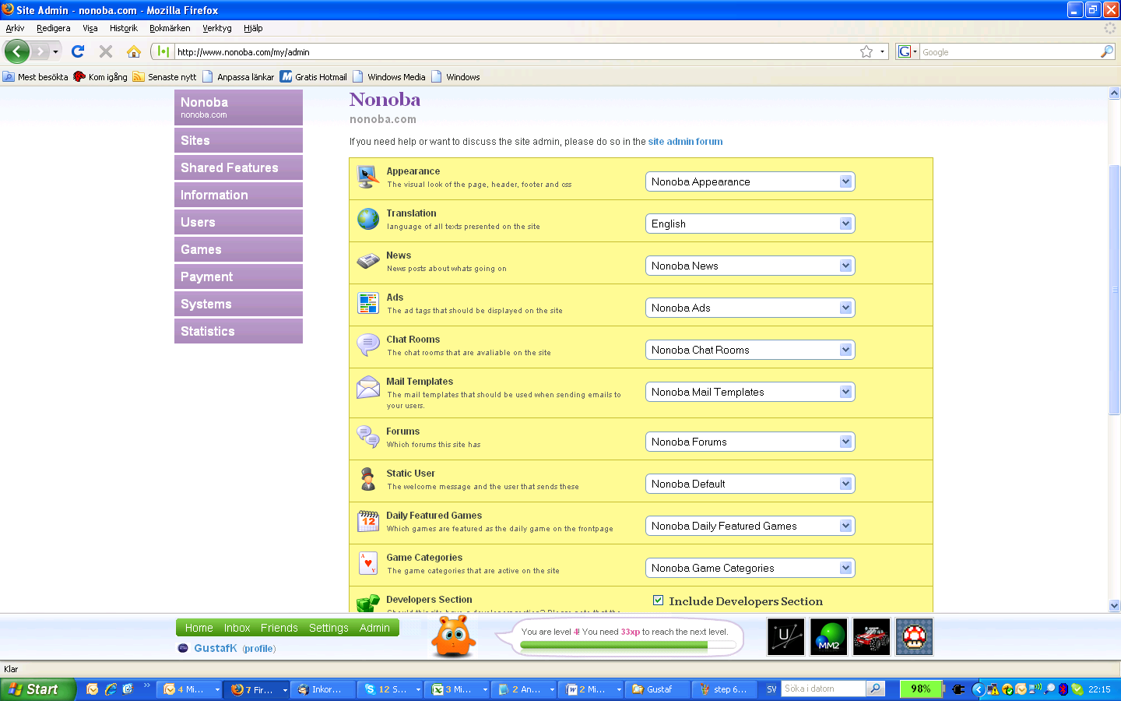Click the News newspaper icon
This screenshot has height=701, width=1121.
click(368, 261)
